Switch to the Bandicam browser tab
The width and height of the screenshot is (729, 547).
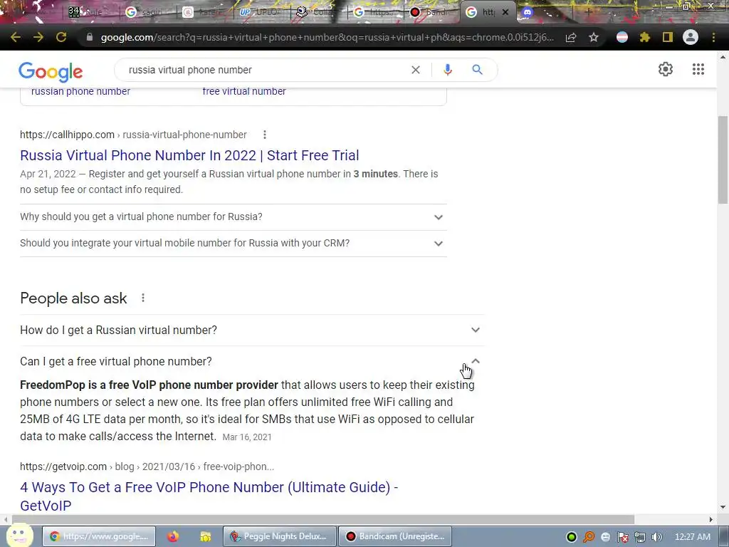[431, 12]
